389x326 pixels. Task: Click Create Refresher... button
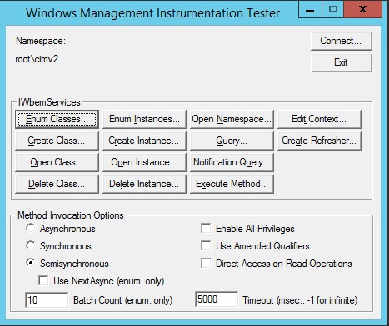tap(319, 141)
